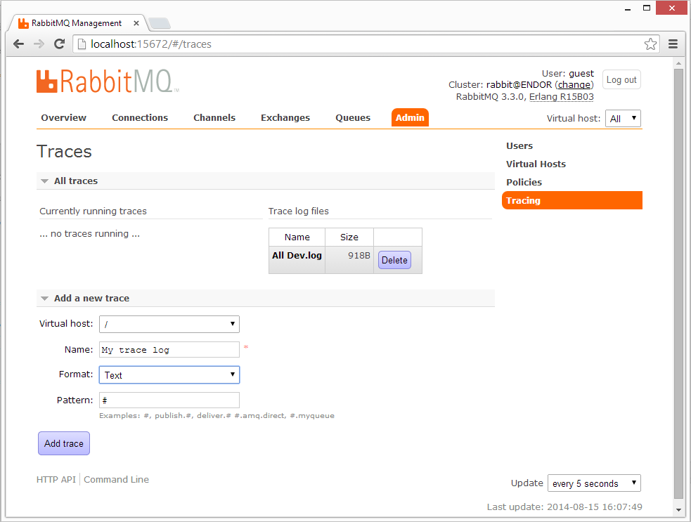The image size is (691, 522).
Task: Open the All Dev.log trace file
Action: coord(297,256)
